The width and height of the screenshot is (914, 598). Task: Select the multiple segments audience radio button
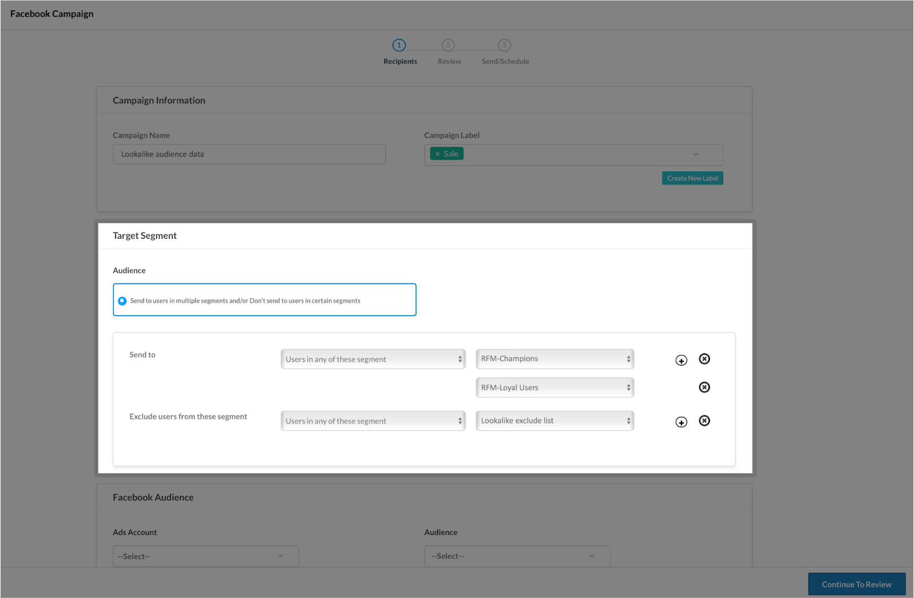(122, 301)
